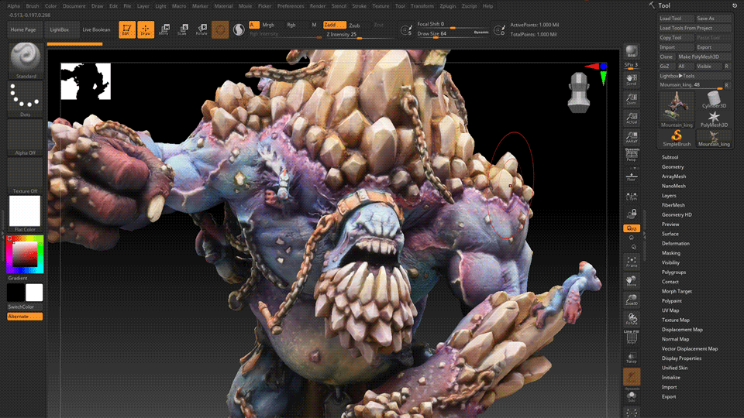Click the SimpleBrush tool icon

(x=677, y=138)
